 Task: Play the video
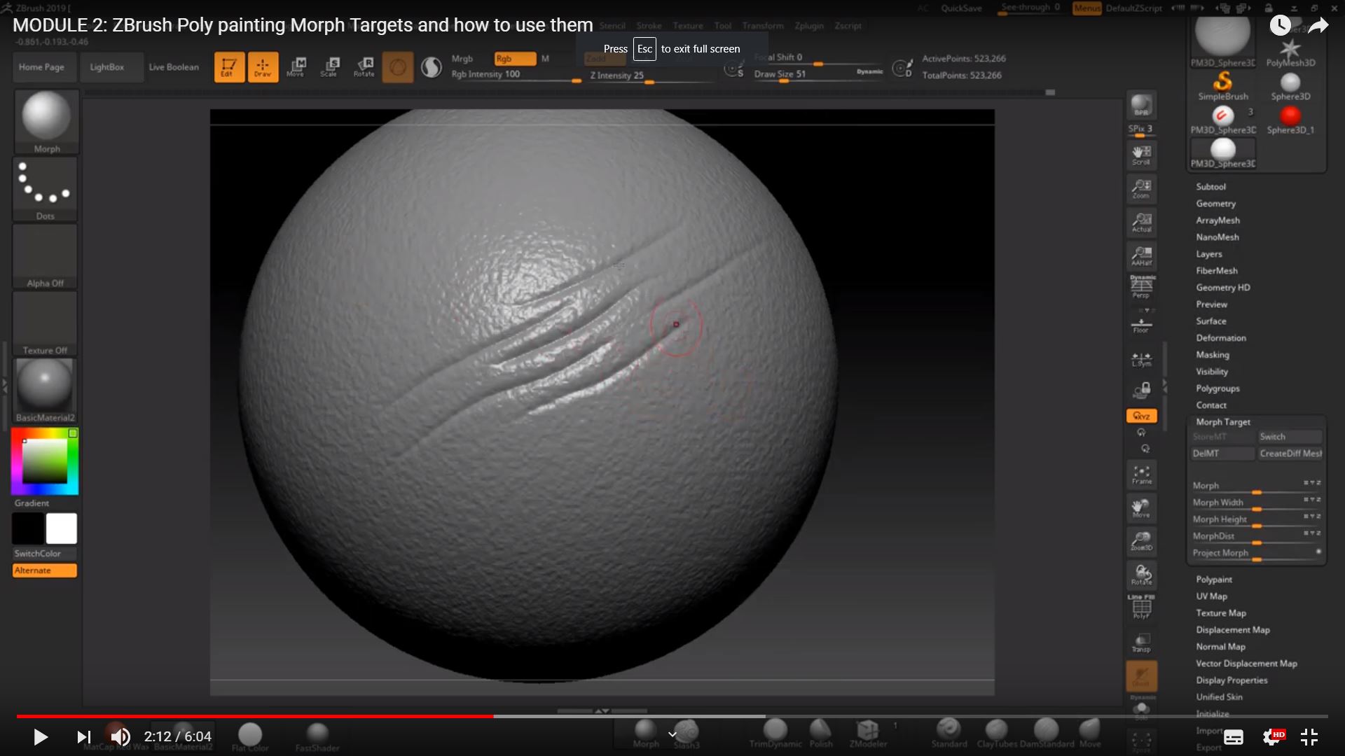point(41,736)
